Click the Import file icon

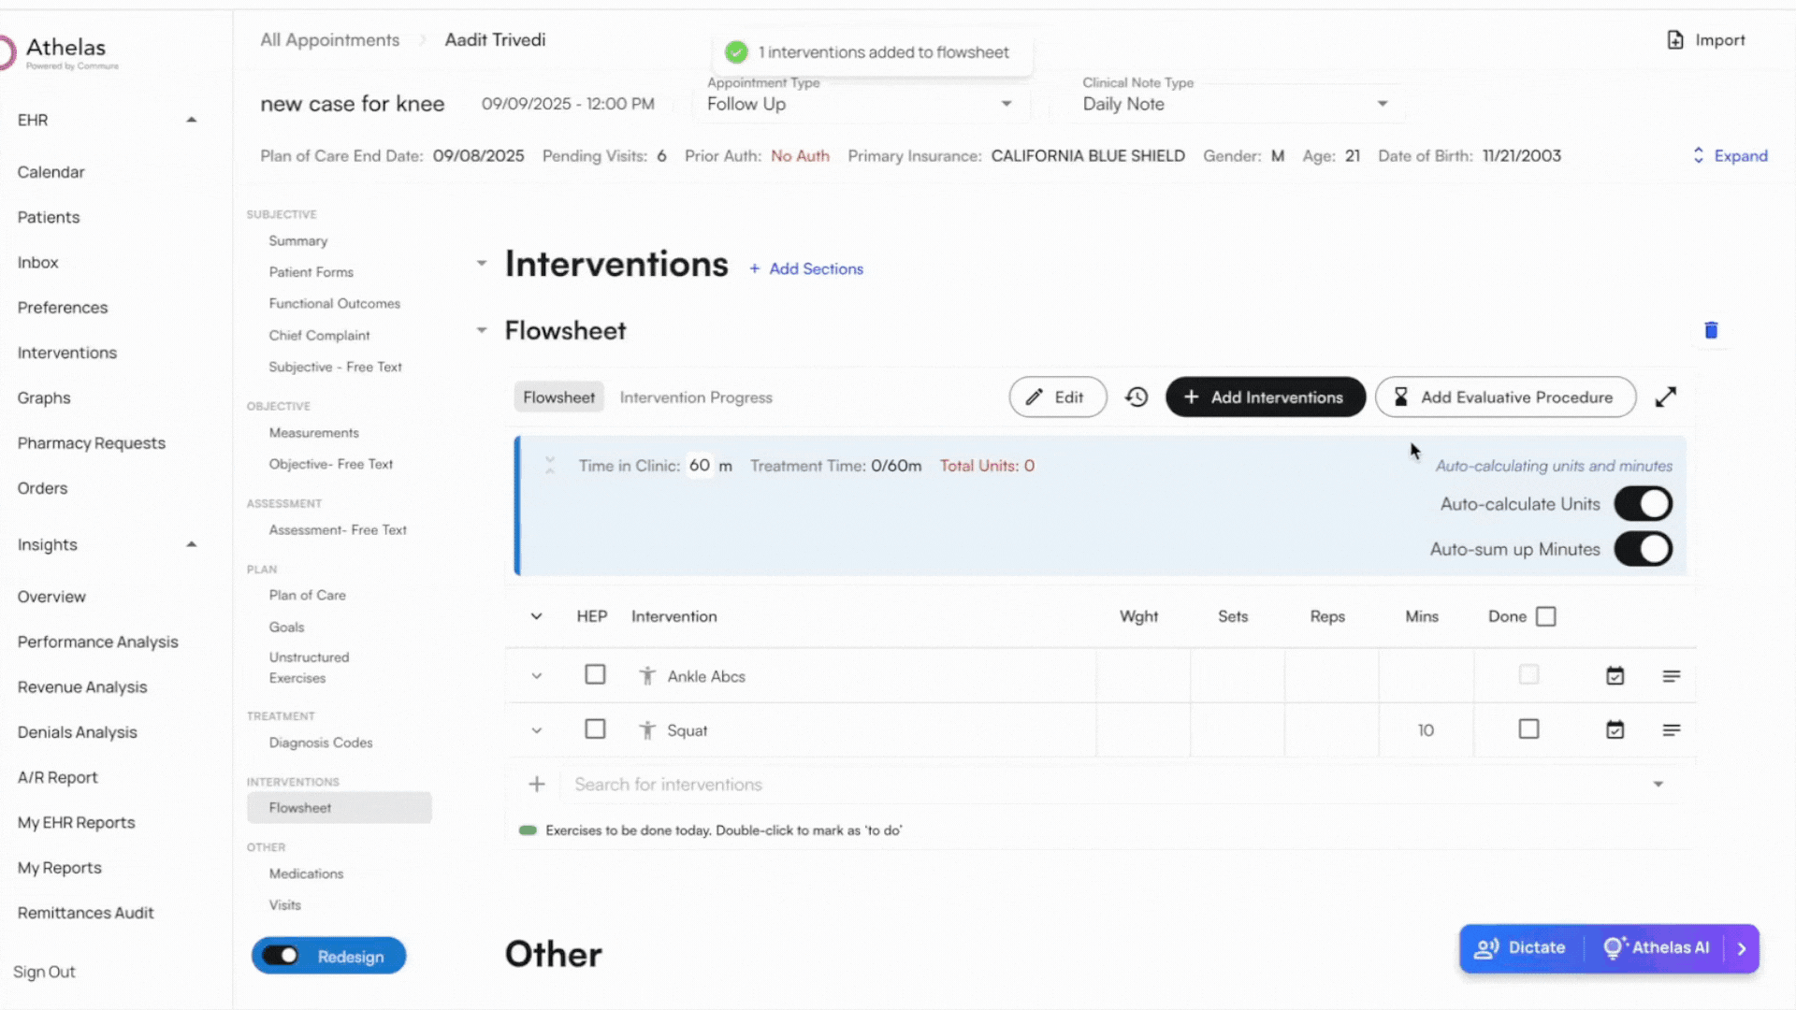(1675, 40)
